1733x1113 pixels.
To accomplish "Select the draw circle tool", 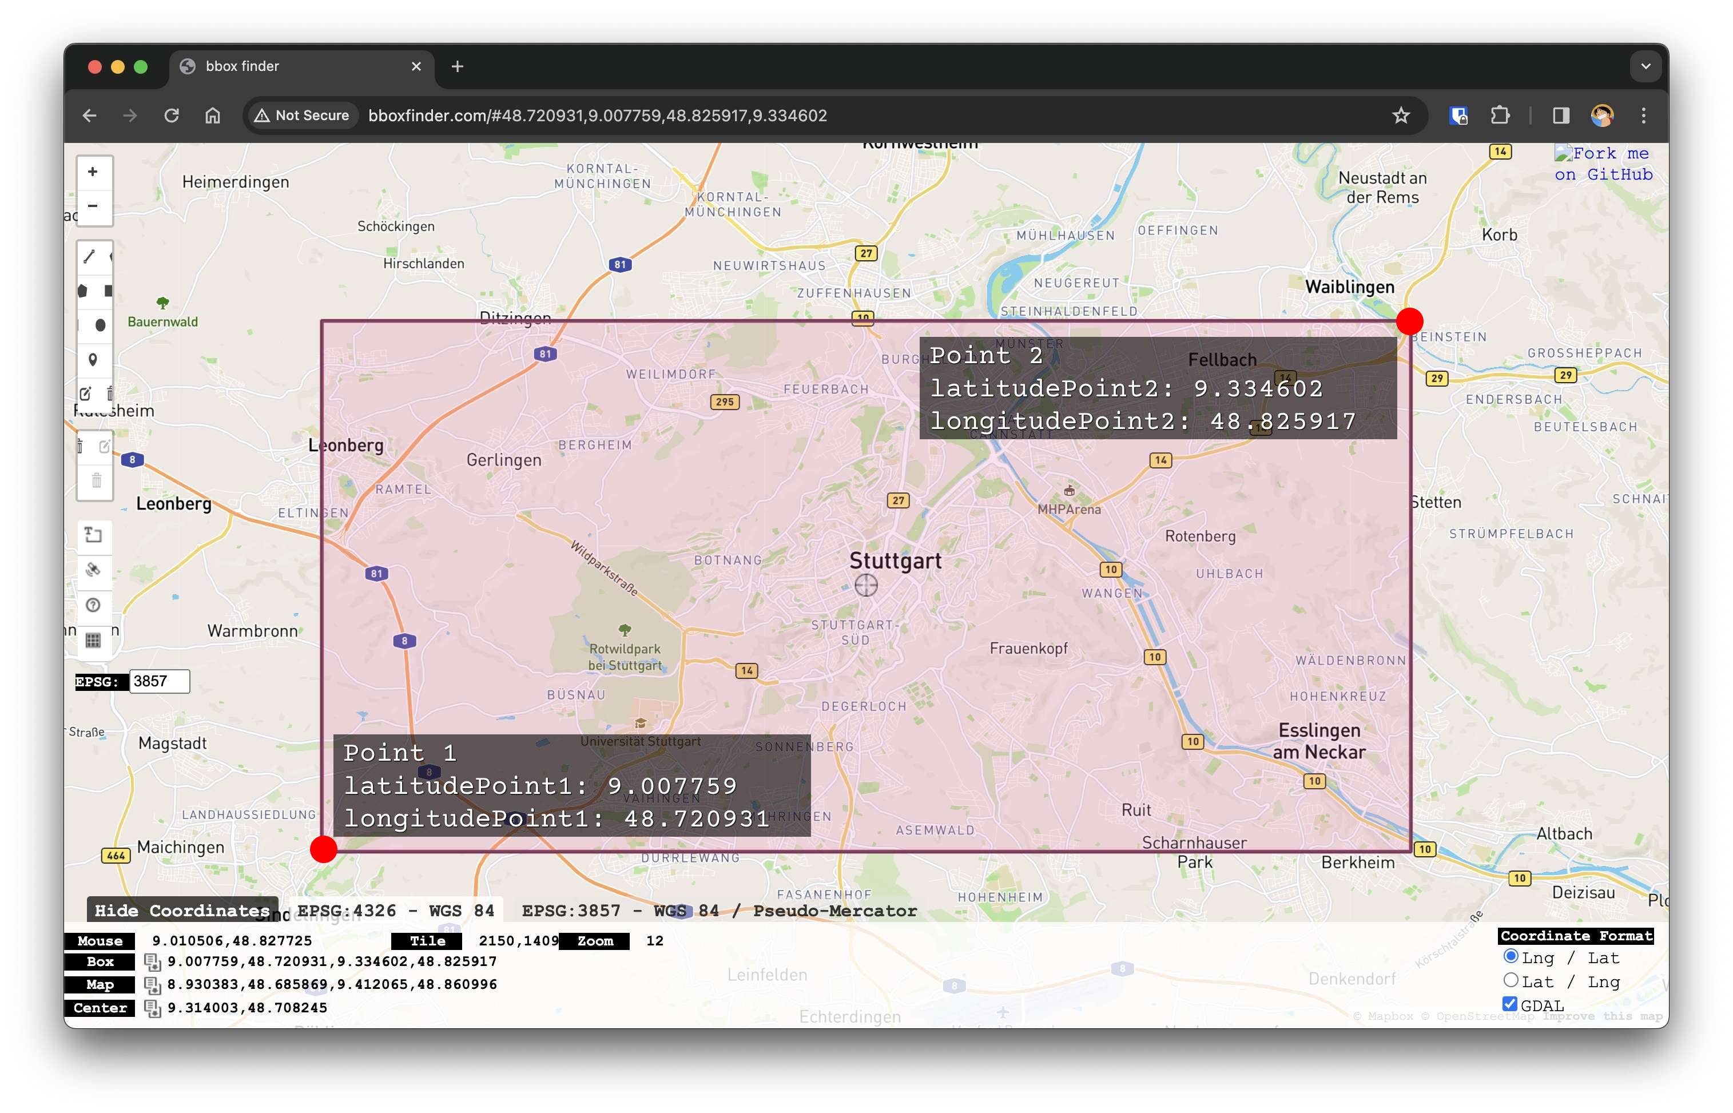I will click(x=100, y=325).
